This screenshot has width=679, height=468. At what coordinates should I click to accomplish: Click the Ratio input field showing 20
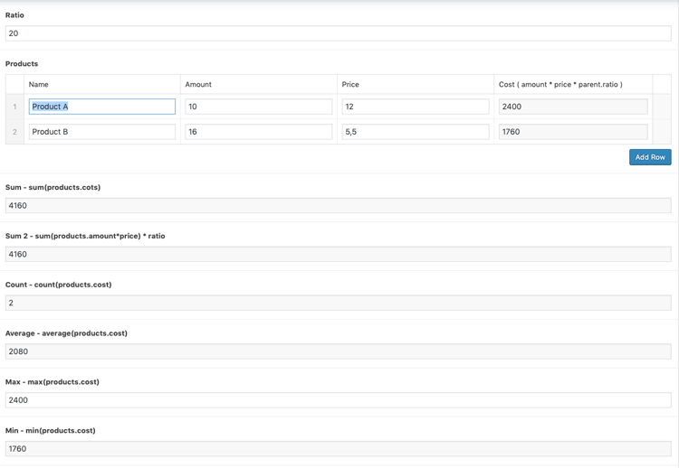(x=339, y=33)
